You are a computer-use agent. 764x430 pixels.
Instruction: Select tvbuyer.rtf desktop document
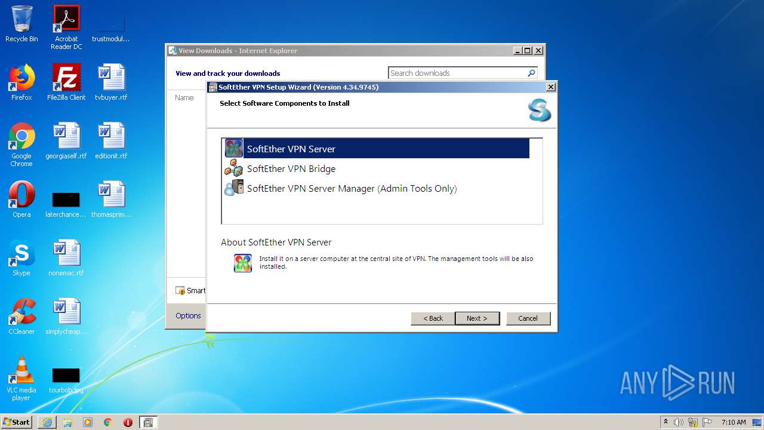pyautogui.click(x=111, y=82)
